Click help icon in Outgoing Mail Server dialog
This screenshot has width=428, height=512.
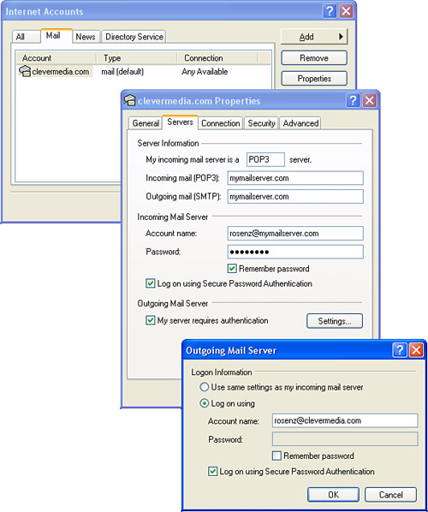click(x=400, y=350)
